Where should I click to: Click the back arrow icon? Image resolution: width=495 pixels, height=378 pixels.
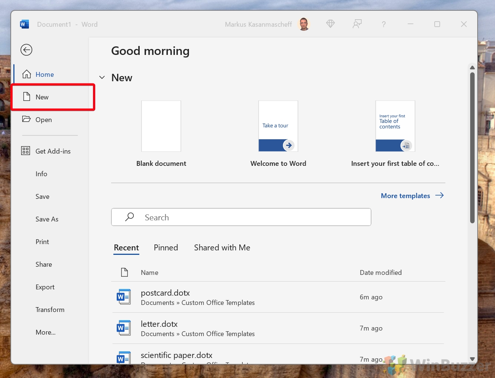pos(26,50)
